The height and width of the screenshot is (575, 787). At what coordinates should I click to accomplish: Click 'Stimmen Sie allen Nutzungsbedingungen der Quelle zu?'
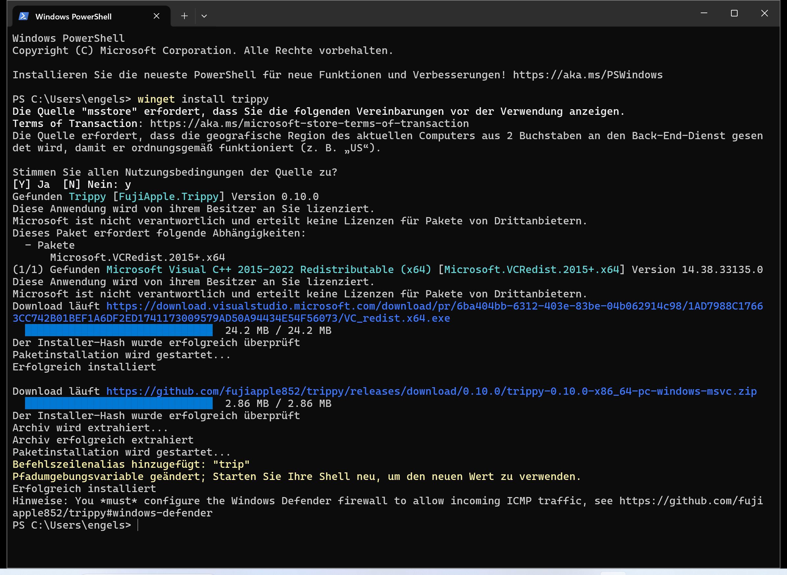pos(175,172)
